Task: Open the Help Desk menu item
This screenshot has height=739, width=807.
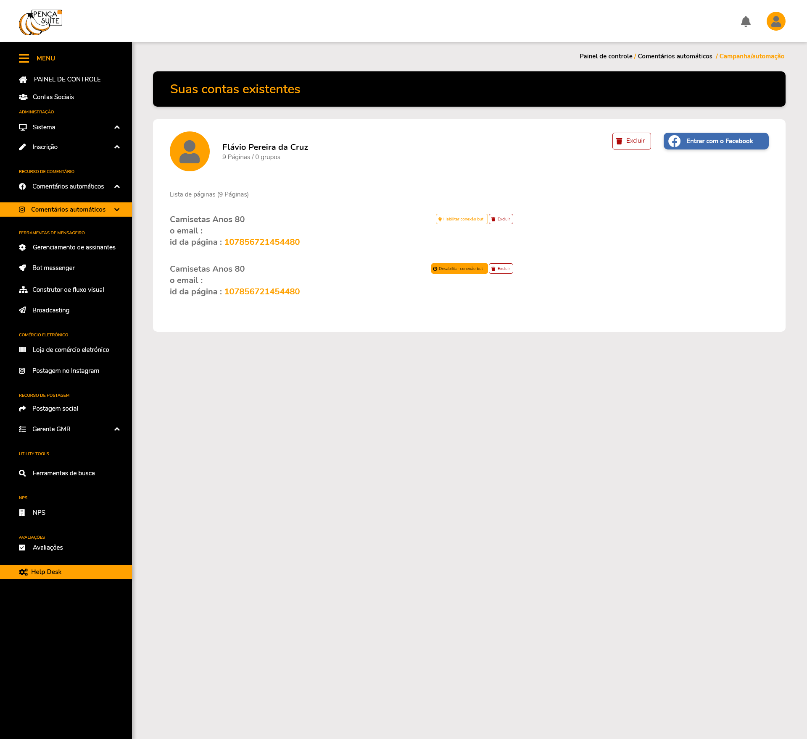Action: [46, 572]
